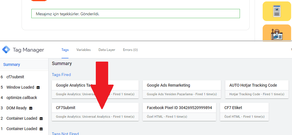Open the AUTO Hotjar Tracking Code card
The width and height of the screenshot is (292, 135).
pos(257,89)
